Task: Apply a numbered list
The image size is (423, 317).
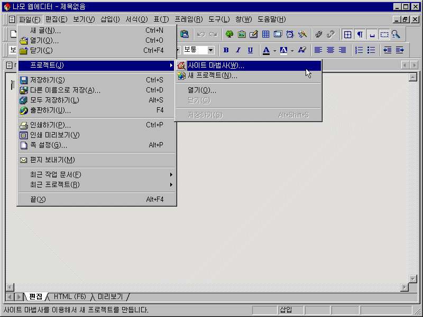Action: coord(359,50)
